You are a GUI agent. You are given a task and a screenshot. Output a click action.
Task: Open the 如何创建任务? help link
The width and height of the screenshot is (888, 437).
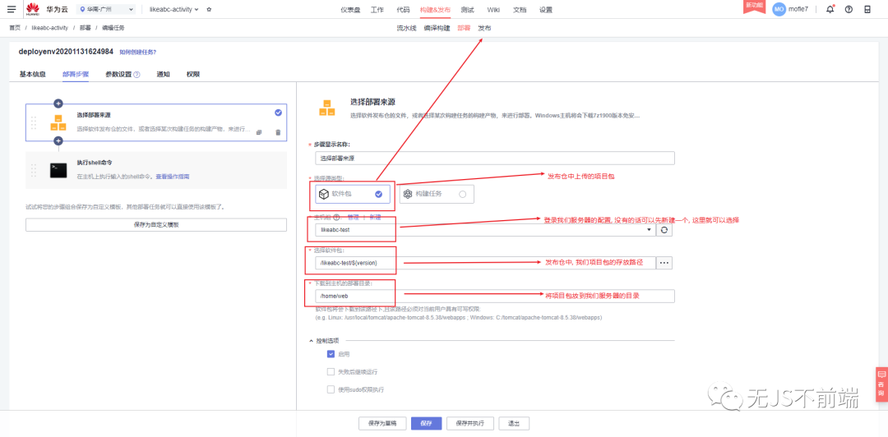[x=137, y=52]
